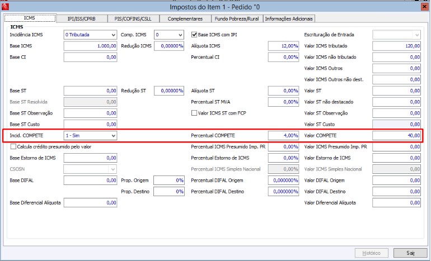Switch to the ICMS tab
The image size is (431, 261).
pos(30,18)
